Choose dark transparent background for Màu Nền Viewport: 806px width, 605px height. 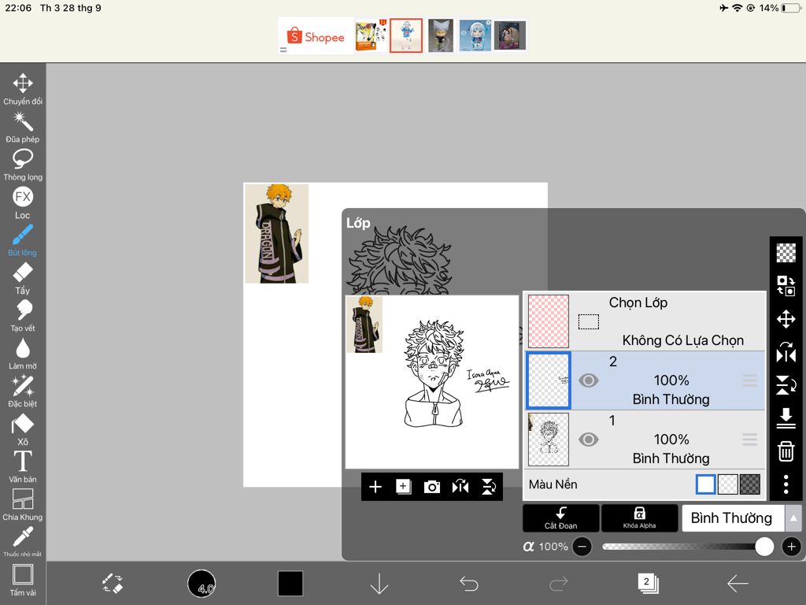(x=749, y=484)
